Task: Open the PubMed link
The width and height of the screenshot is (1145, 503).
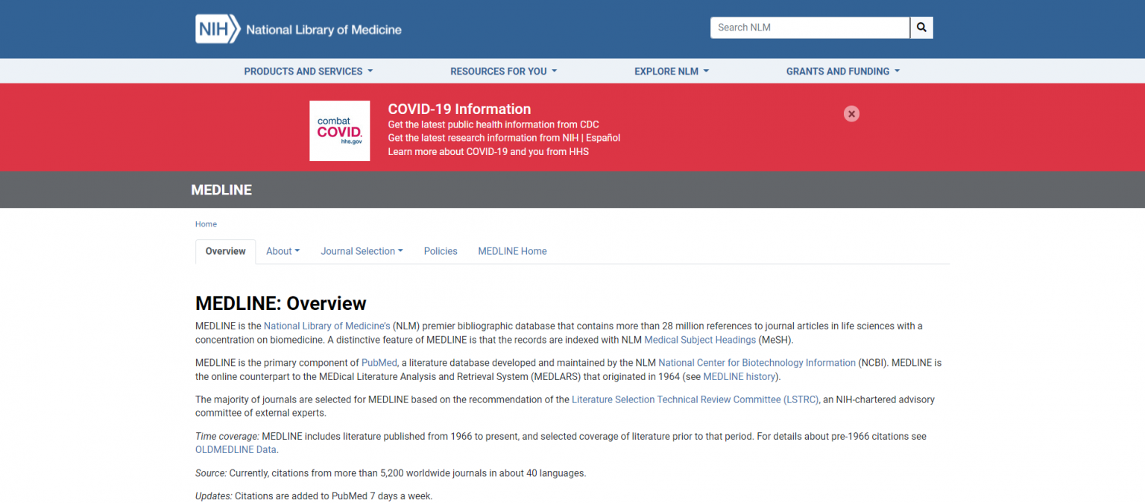Action: 379,362
